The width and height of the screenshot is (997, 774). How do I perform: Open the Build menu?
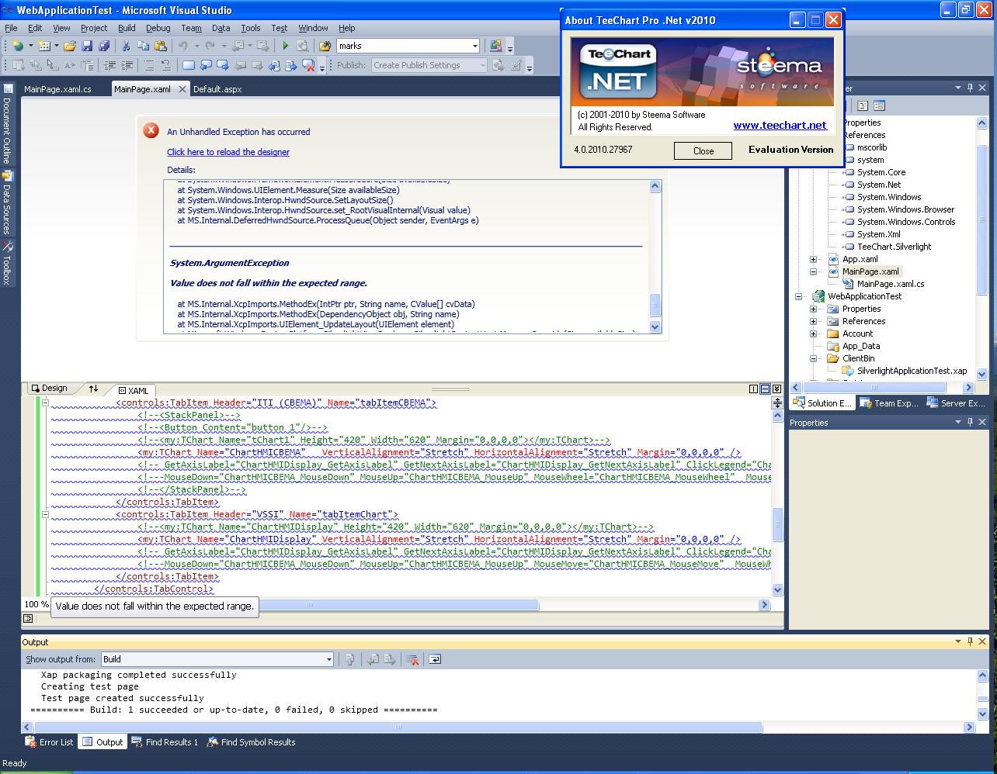point(127,28)
